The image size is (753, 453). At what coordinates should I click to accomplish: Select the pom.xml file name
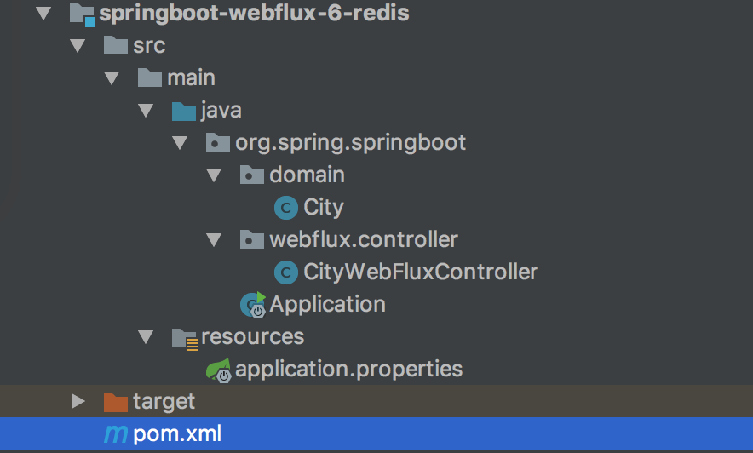[x=177, y=433]
